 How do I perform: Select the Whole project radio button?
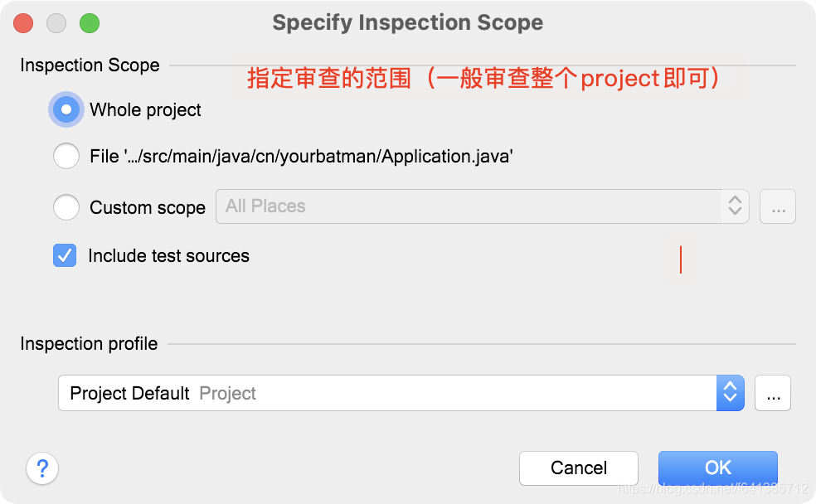tap(66, 109)
